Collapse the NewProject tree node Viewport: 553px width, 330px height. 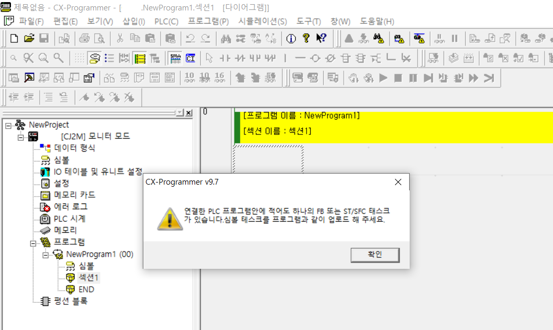pyautogui.click(x=8, y=126)
